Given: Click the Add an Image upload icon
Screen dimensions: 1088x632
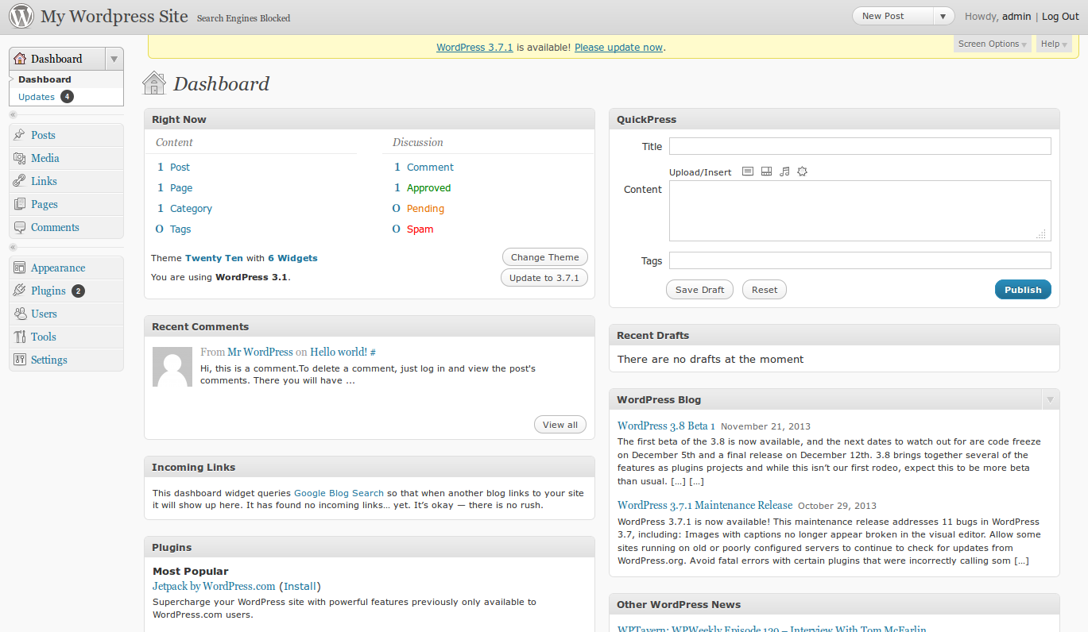Looking at the screenshot, I should point(747,171).
